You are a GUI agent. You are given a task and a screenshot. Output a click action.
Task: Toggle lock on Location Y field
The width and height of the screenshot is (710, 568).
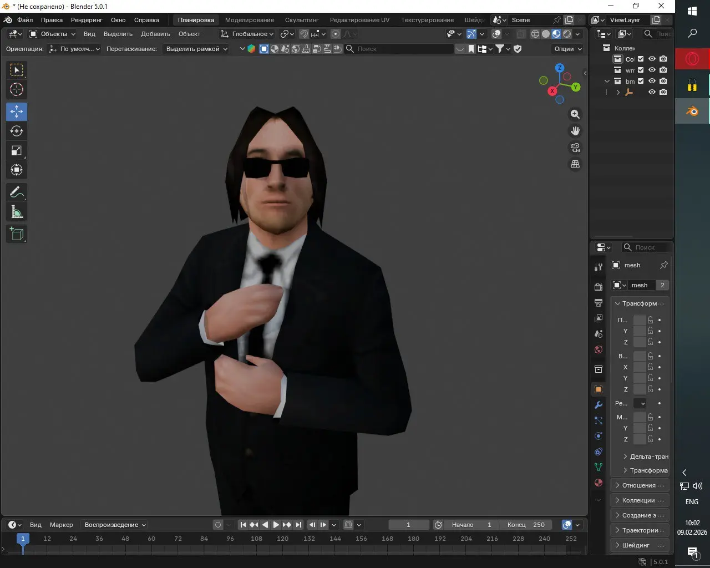coord(651,331)
